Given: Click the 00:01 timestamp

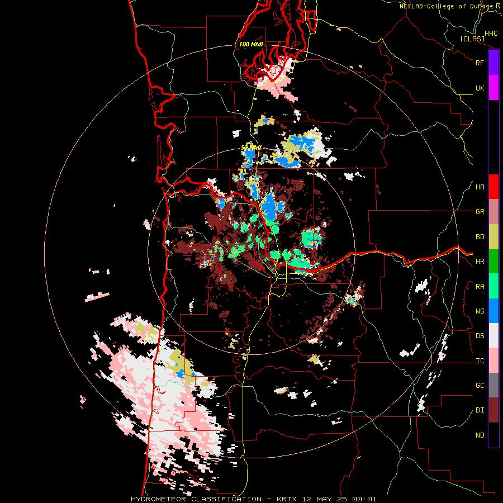Looking at the screenshot, I should coord(364,499).
